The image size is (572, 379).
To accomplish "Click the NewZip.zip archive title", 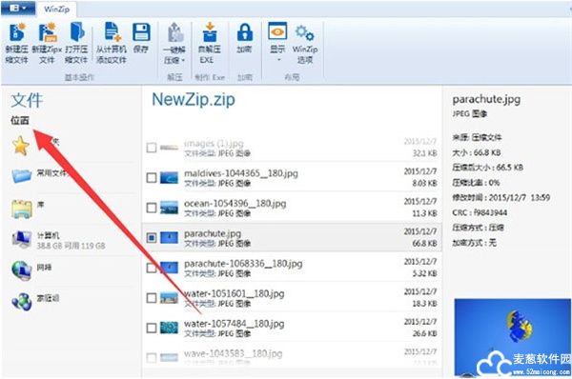I will [194, 99].
